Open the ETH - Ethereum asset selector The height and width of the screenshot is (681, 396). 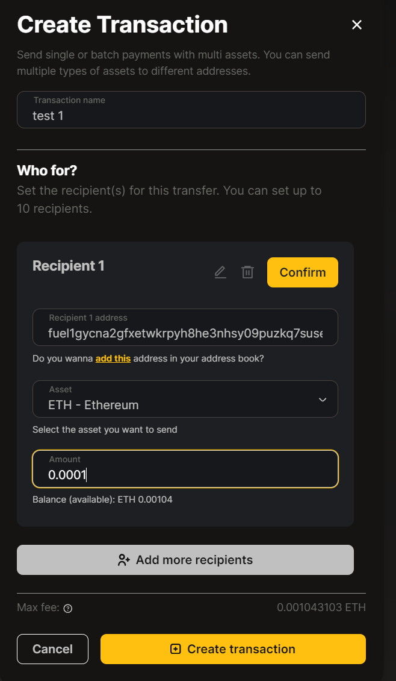click(x=185, y=399)
